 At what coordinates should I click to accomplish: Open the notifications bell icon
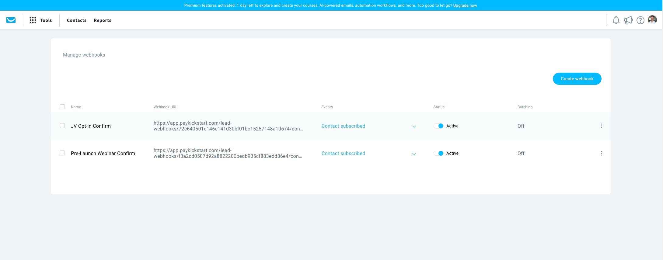click(616, 20)
